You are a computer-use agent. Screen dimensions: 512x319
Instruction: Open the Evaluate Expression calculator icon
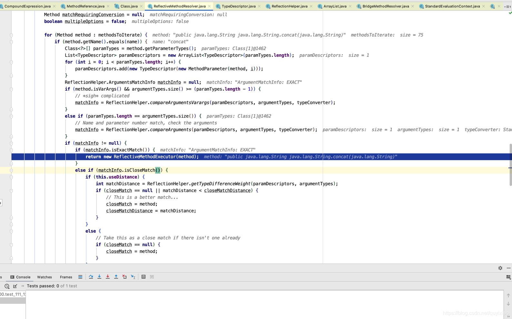(x=143, y=277)
